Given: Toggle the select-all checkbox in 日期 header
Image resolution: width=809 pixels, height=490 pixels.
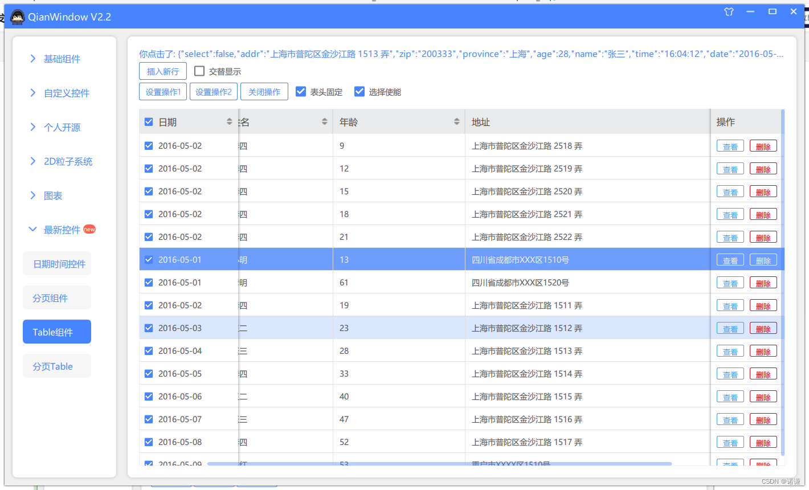Looking at the screenshot, I should coord(149,122).
